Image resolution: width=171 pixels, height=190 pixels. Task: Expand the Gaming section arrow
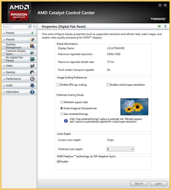pyautogui.click(x=4, y=72)
